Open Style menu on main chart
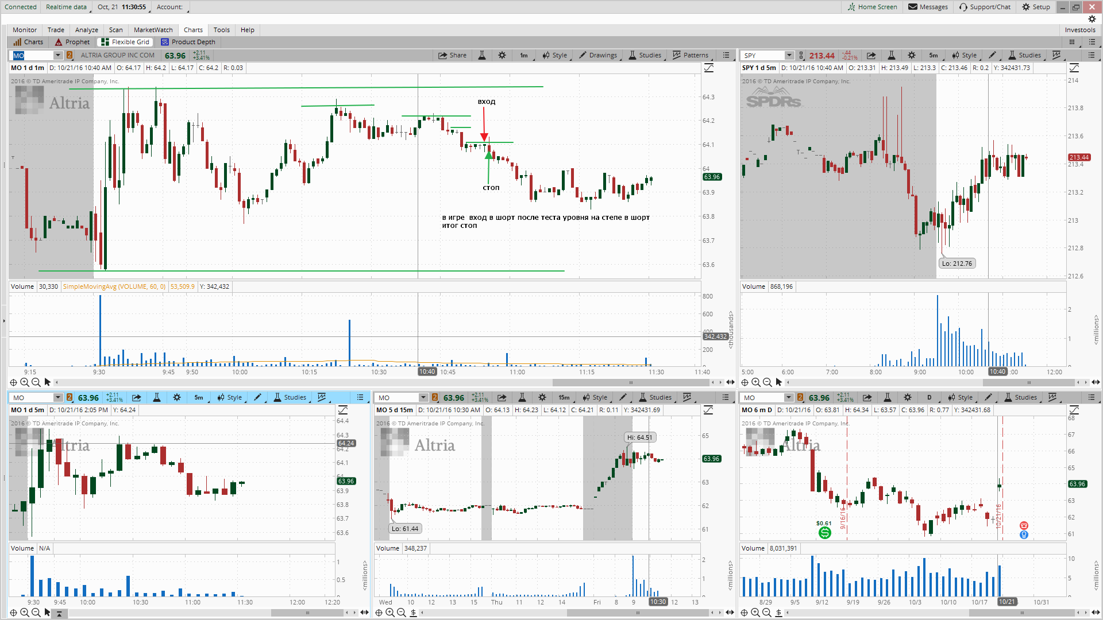 click(554, 55)
